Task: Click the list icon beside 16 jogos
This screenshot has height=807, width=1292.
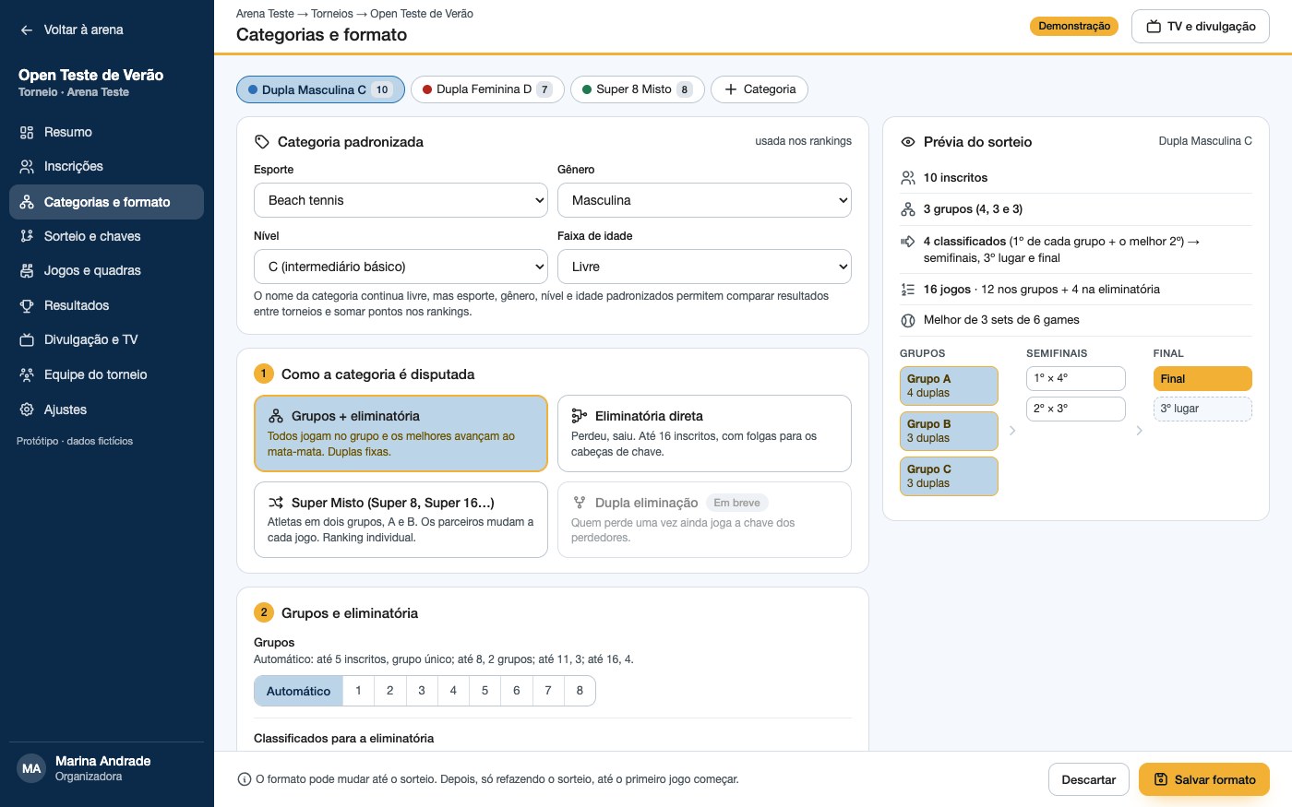Action: tap(908, 290)
